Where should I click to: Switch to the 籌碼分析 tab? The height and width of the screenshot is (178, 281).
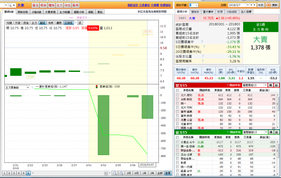(182, 12)
